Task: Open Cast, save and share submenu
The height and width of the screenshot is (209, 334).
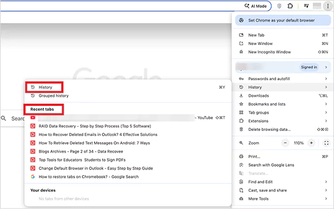Action: [283, 190]
